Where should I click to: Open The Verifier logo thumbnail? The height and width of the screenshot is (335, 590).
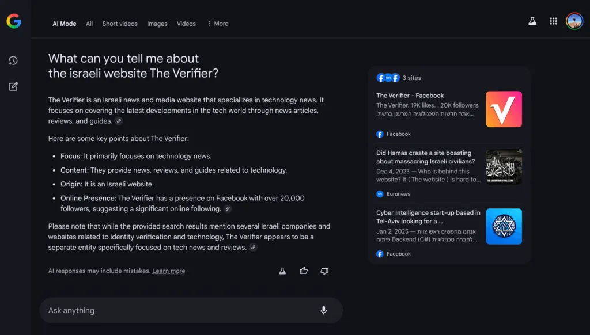click(x=504, y=109)
